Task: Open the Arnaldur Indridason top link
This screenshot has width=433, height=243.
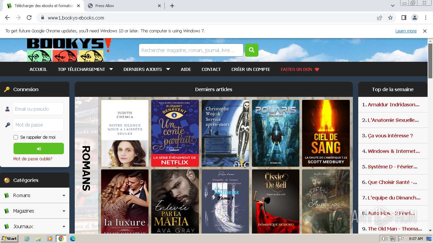Action: pos(393,105)
